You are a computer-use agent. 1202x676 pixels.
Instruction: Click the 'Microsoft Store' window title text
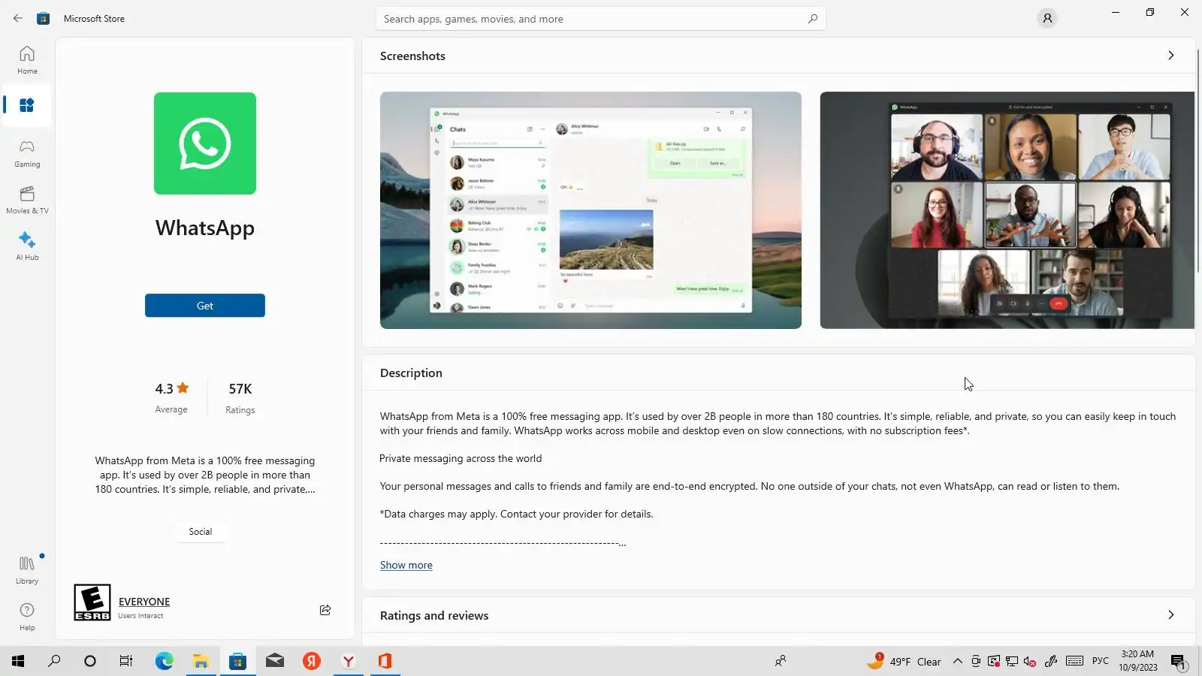94,19
